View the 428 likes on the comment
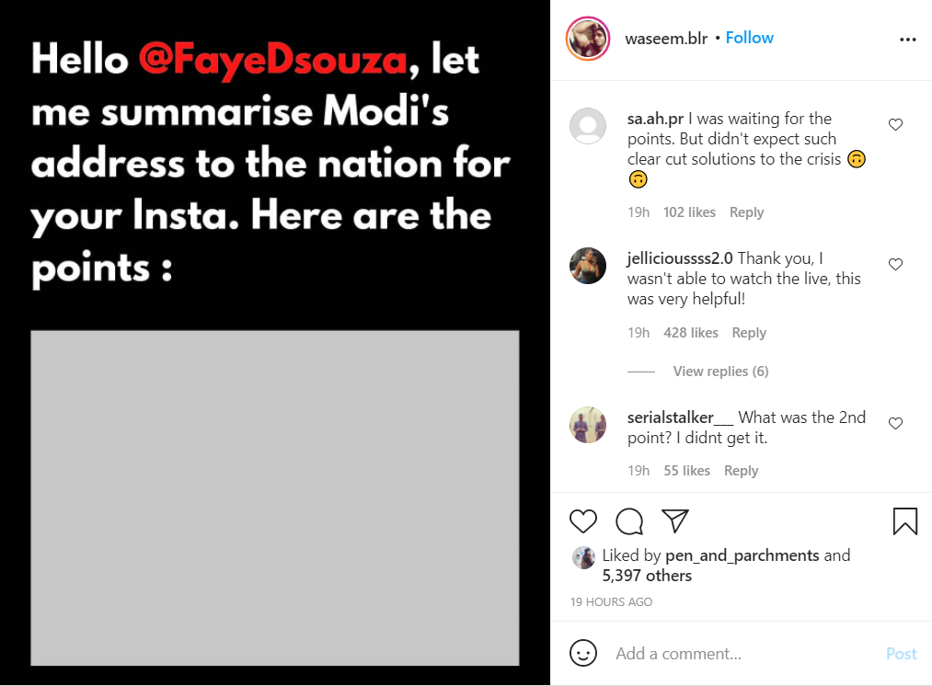The image size is (932, 686). pyautogui.click(x=690, y=333)
